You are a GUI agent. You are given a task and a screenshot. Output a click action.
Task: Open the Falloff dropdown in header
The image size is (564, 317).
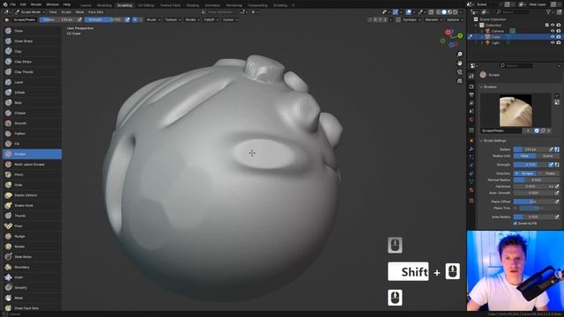pos(211,19)
